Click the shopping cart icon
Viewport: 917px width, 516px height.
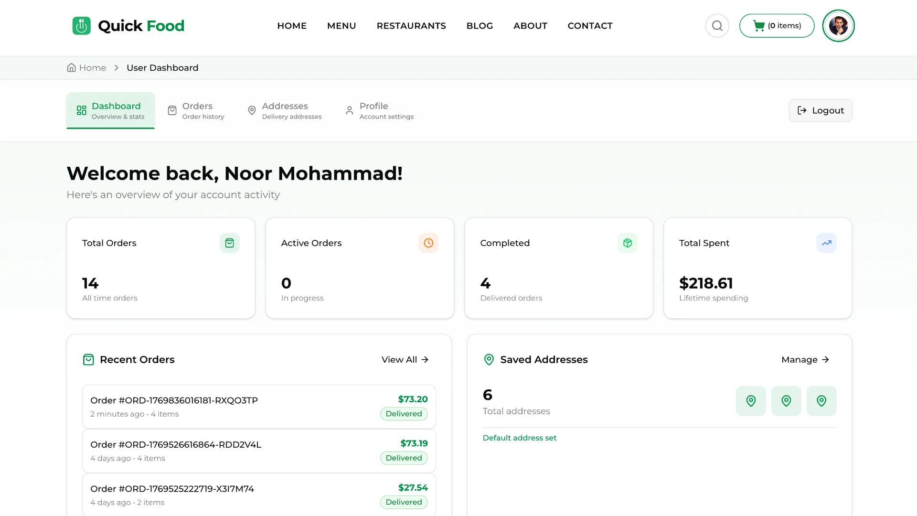tap(759, 25)
